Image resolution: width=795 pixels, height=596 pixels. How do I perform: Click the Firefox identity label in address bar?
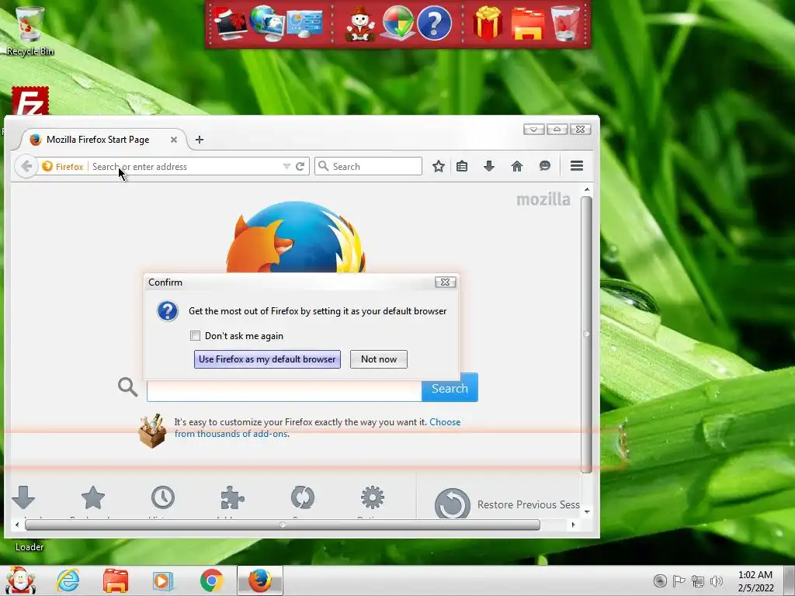click(x=63, y=167)
